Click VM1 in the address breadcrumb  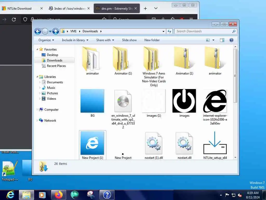click(x=74, y=31)
